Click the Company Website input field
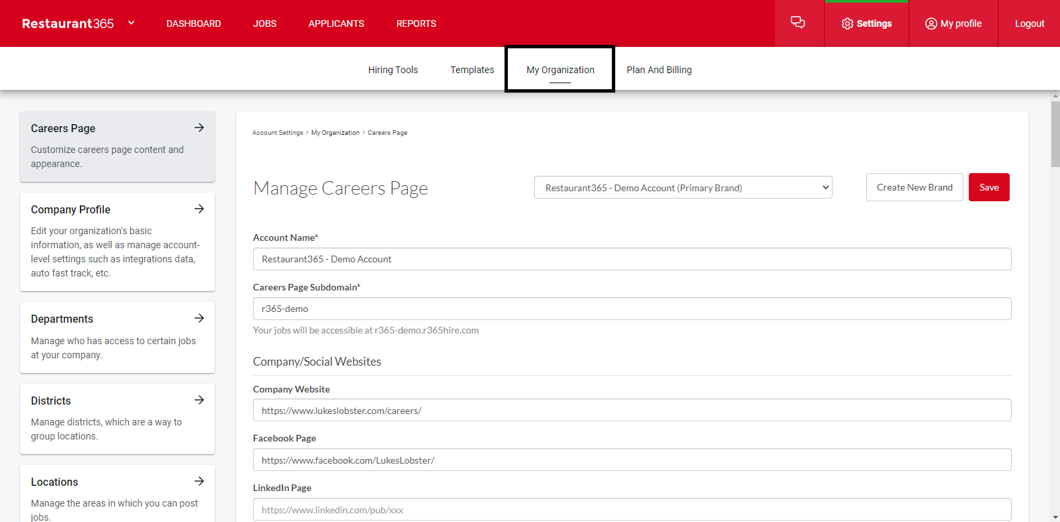The height and width of the screenshot is (522, 1060). click(x=632, y=410)
